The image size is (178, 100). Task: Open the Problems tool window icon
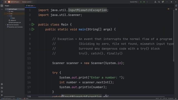point(2,91)
